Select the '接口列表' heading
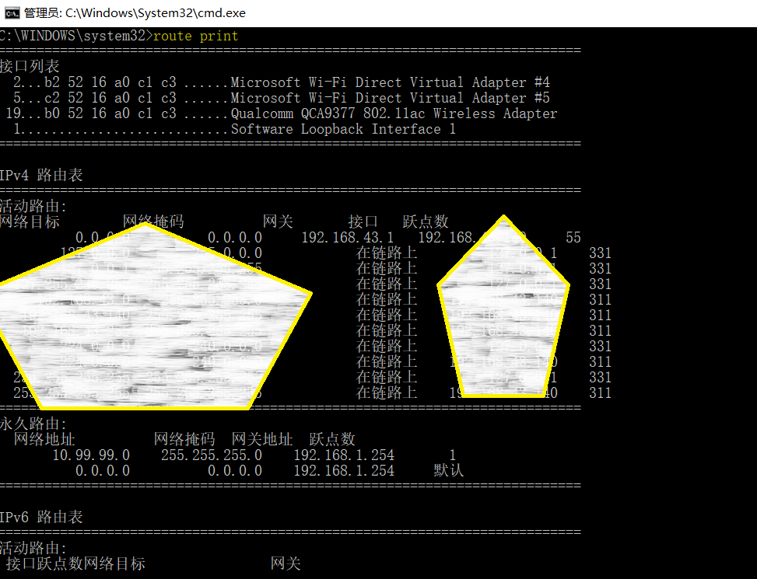Screen dimensions: 757x579 30,66
